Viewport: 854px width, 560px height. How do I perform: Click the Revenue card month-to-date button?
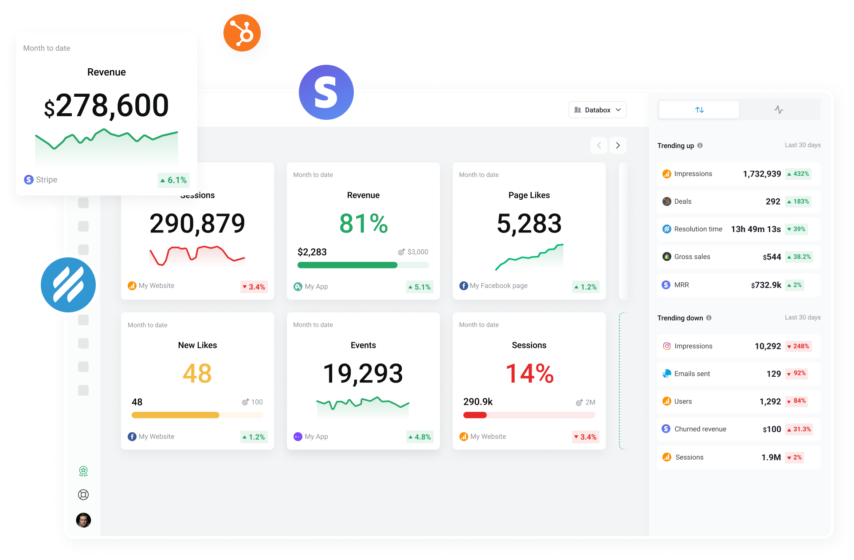[313, 175]
